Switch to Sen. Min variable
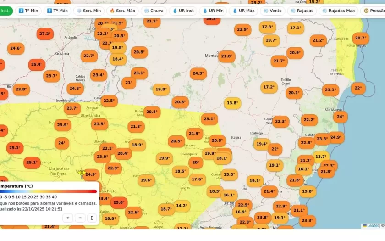The image size is (385, 241). (x=89, y=11)
